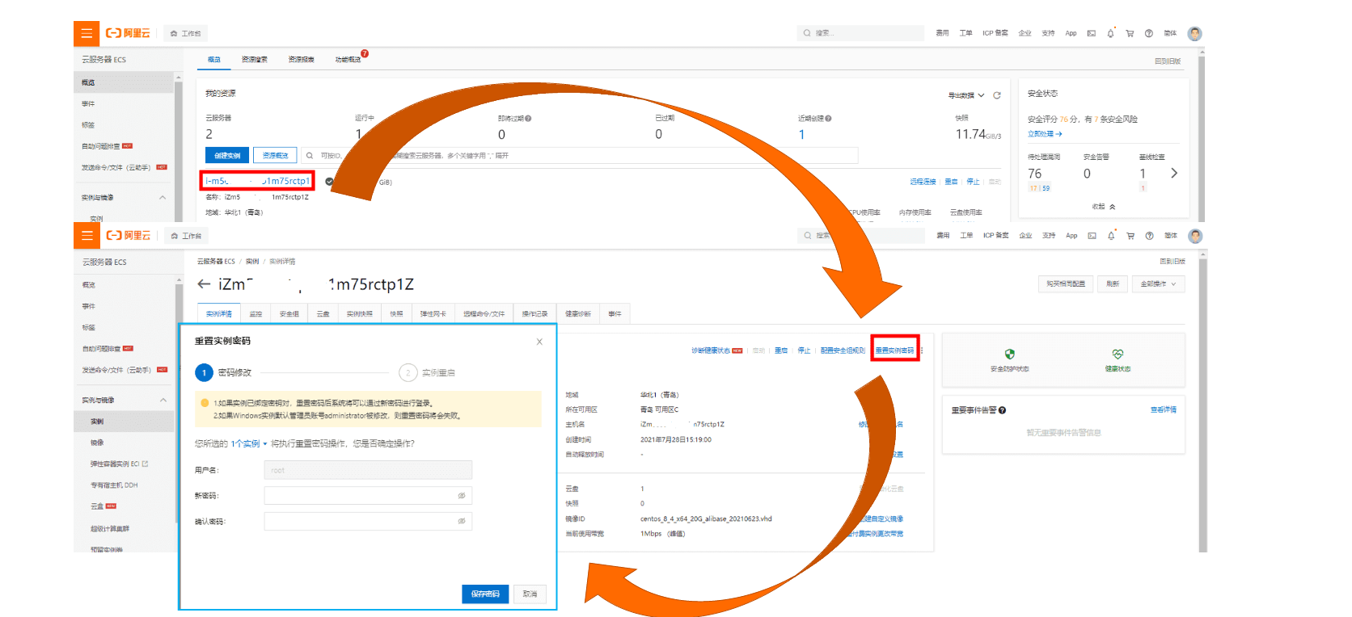Click the search magnifier in the instance filter box

coord(310,156)
